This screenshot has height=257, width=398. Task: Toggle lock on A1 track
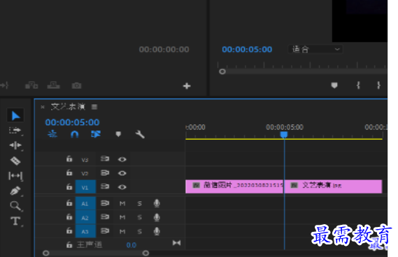pyautogui.click(x=69, y=203)
